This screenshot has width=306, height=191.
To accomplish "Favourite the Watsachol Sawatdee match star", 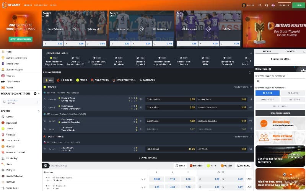I will coord(45,121).
